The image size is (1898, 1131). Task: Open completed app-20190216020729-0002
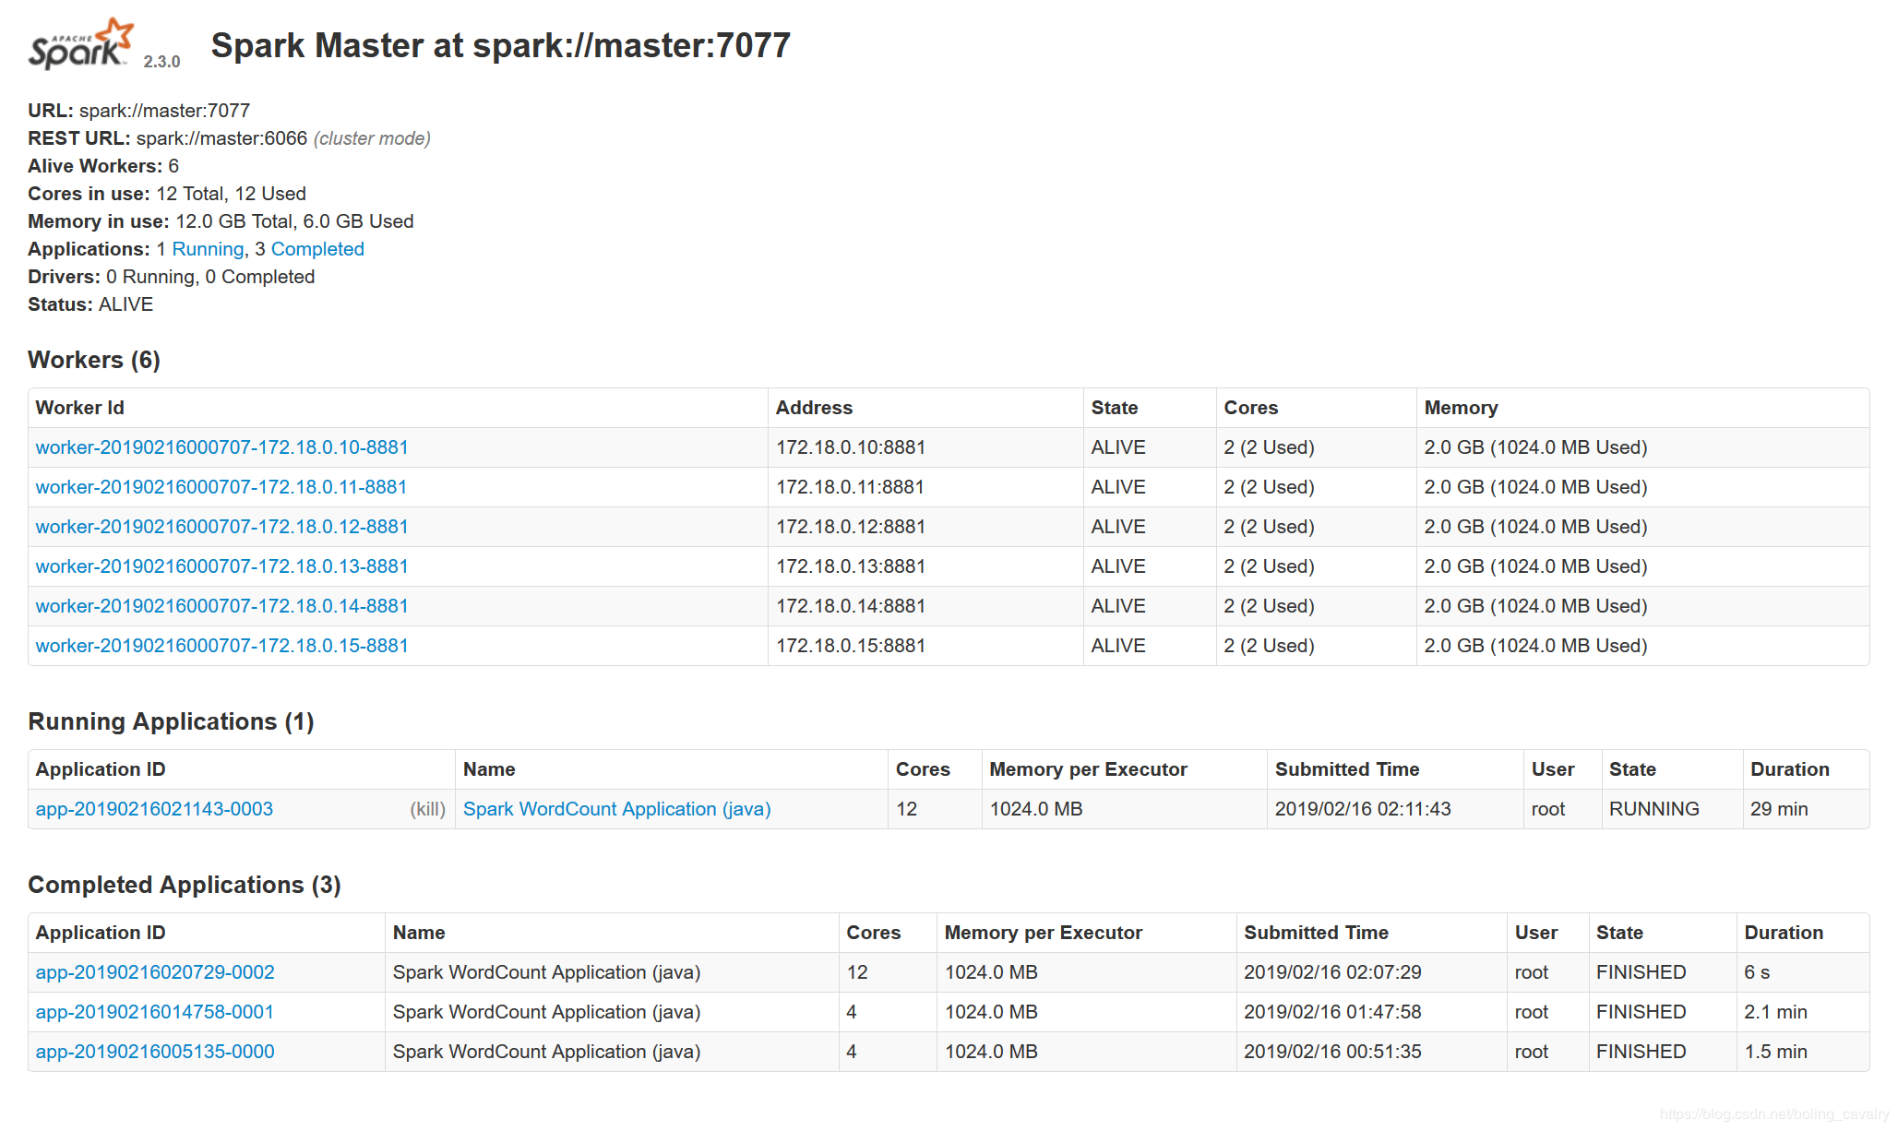click(x=155, y=972)
